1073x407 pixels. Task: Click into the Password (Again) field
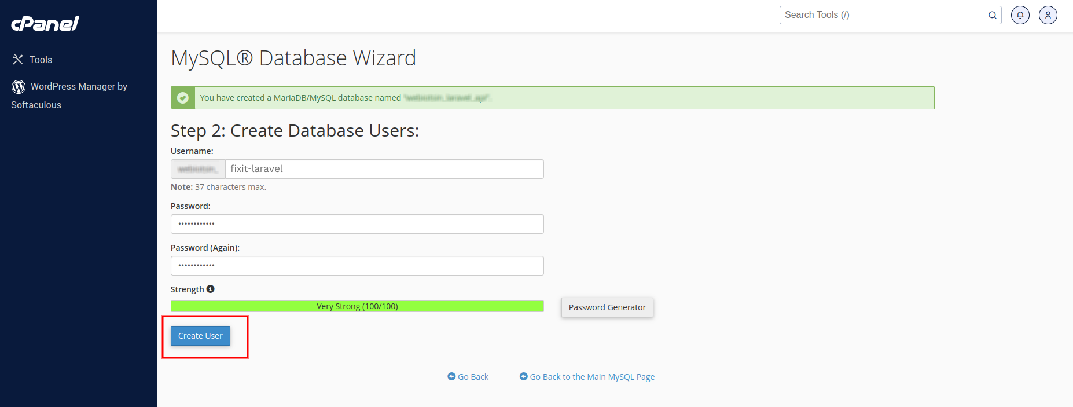click(357, 266)
